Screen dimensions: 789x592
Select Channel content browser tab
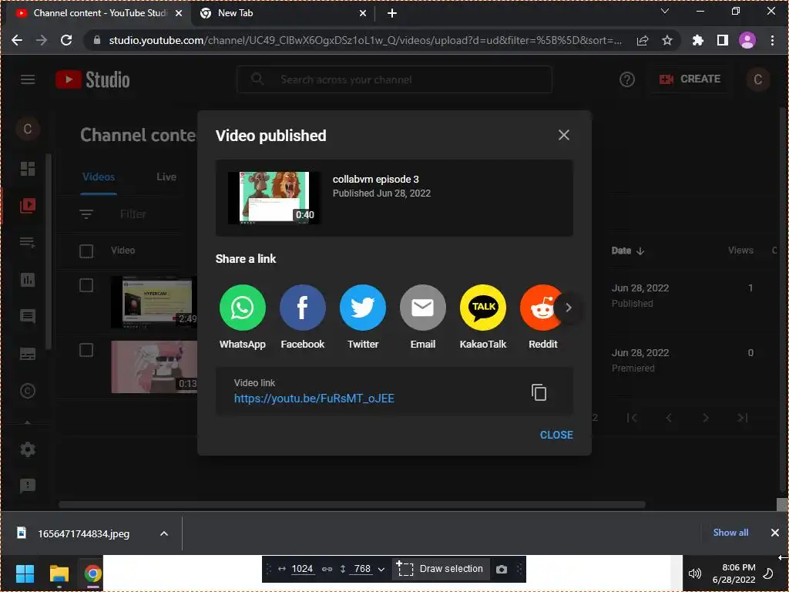(x=99, y=14)
